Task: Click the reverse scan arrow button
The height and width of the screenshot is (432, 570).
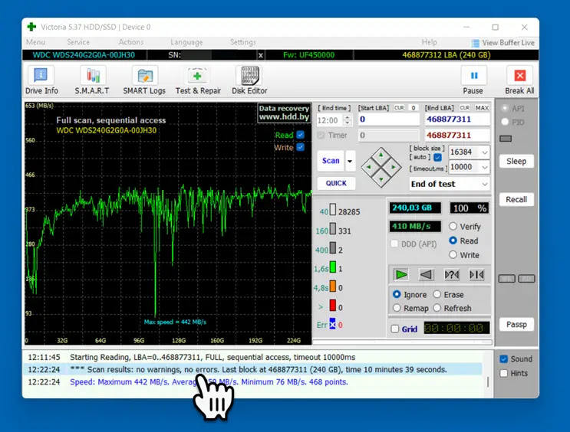Action: pyautogui.click(x=426, y=274)
